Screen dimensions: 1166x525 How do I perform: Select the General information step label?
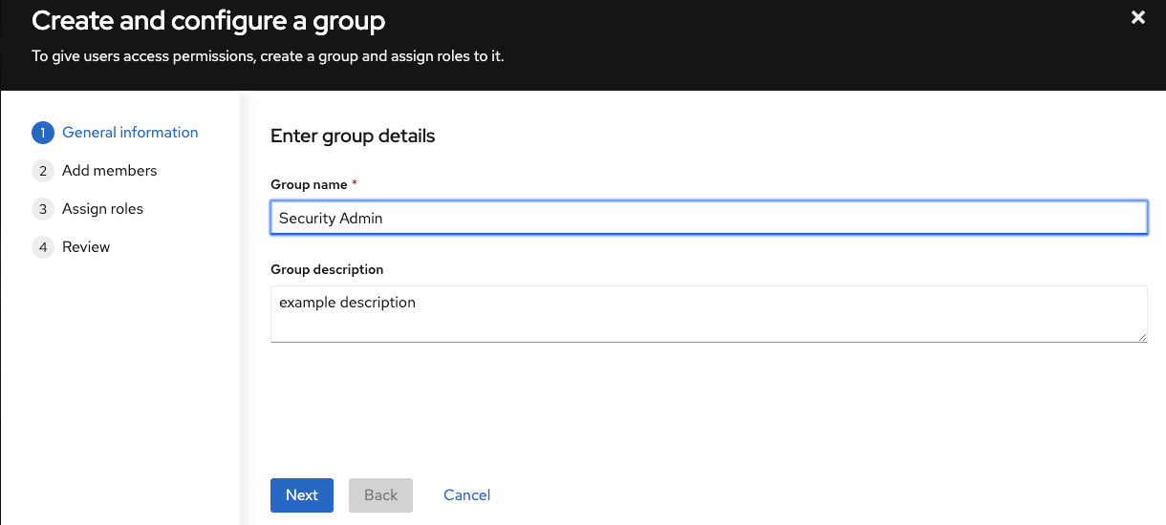pos(130,133)
